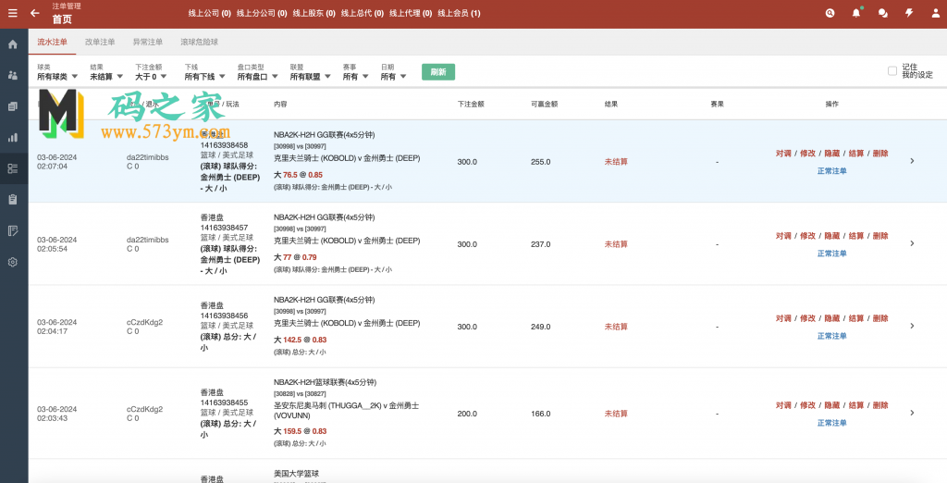Click the back arrow icon
947x483 pixels.
(x=35, y=13)
